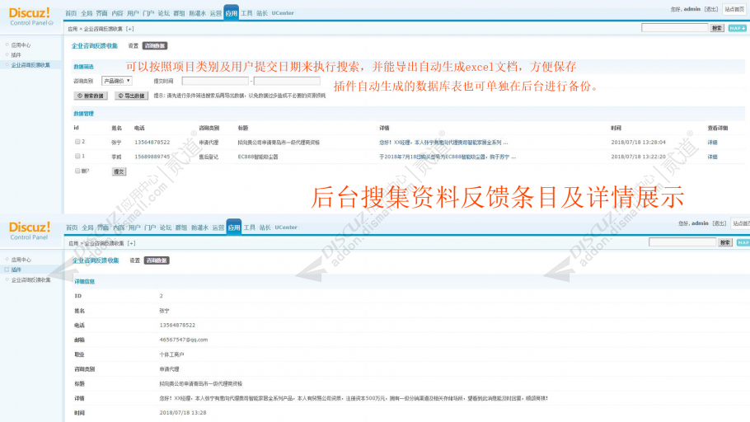The height and width of the screenshot is (422, 750).
Task: Select active 应用 tab in the data list panel
Action: (231, 13)
